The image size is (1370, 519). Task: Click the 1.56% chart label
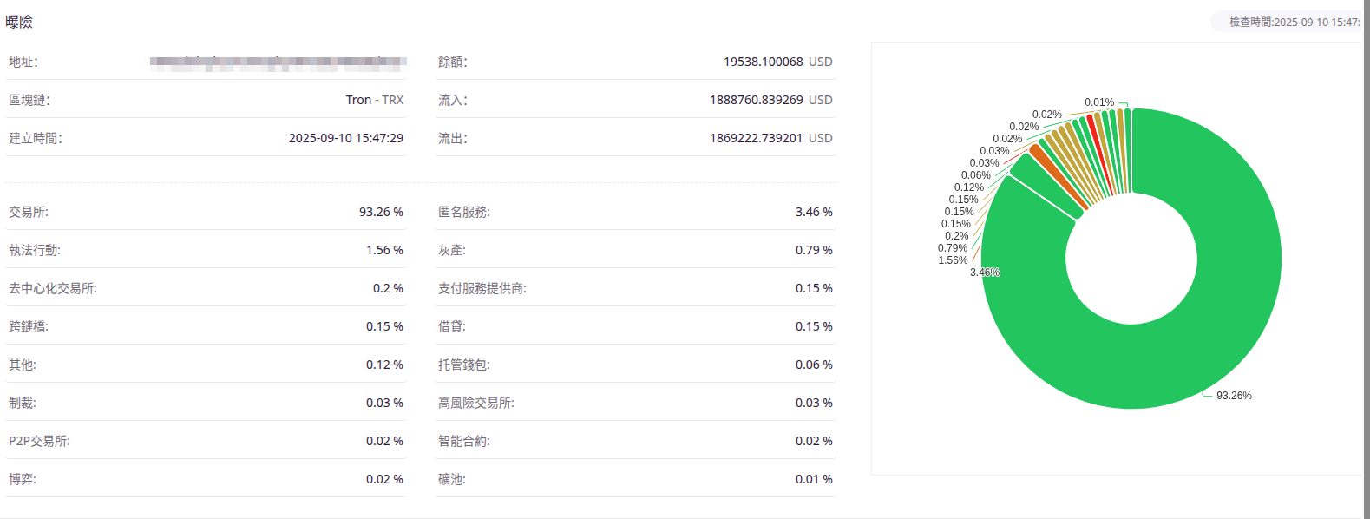click(952, 260)
